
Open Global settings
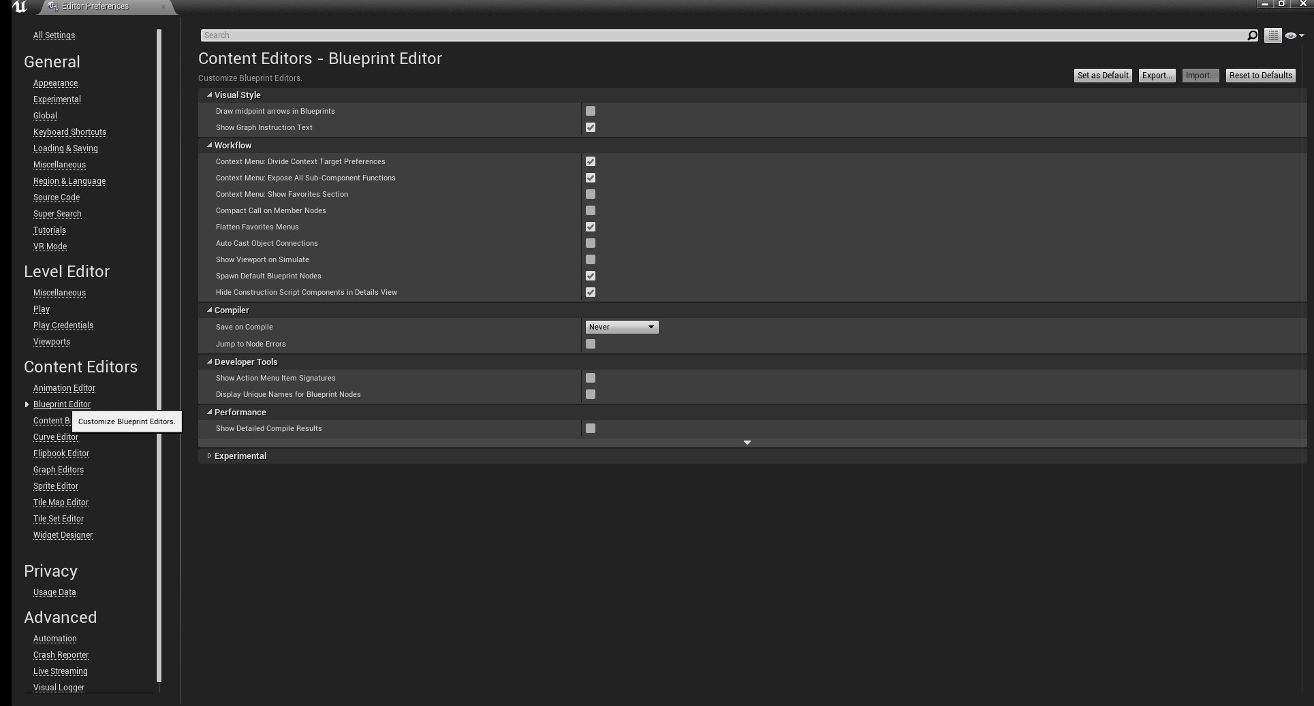pyautogui.click(x=45, y=116)
